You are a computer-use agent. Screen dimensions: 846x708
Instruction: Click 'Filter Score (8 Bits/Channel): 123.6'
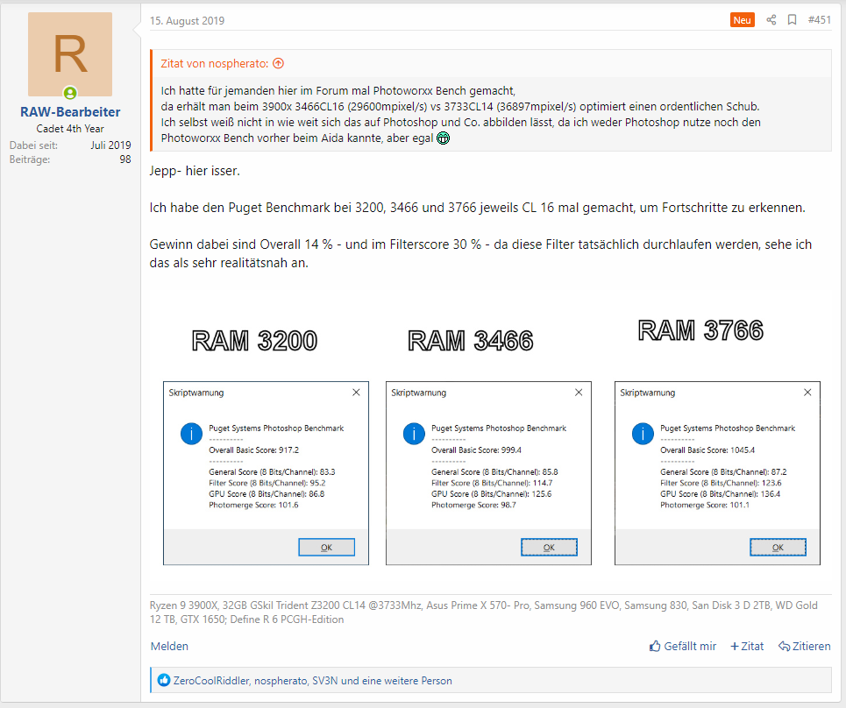coord(721,483)
